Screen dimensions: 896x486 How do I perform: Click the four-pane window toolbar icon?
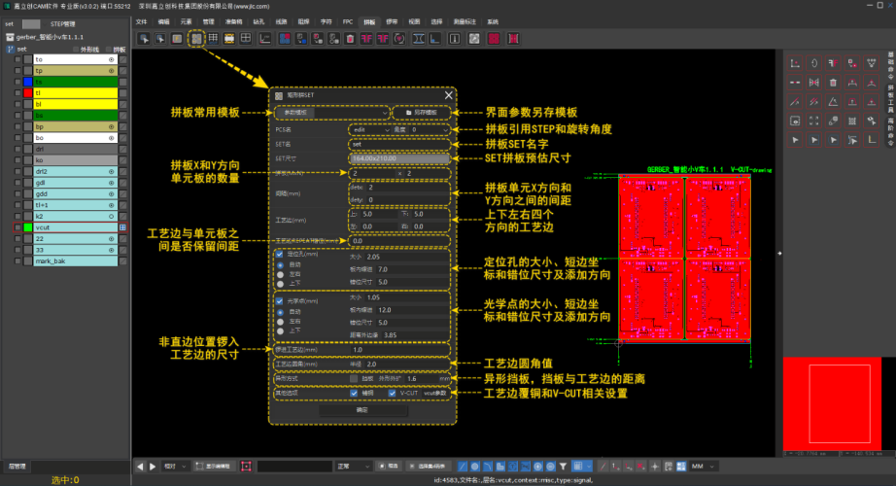(x=246, y=39)
